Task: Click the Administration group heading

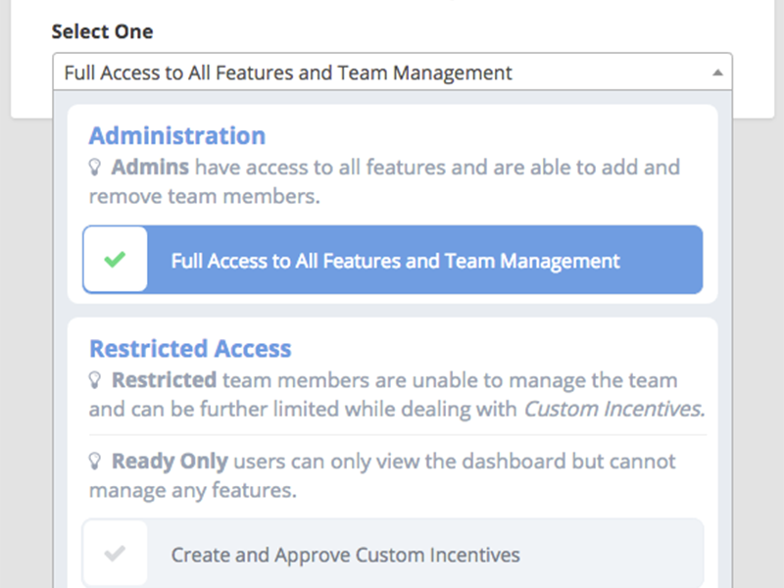Action: click(177, 136)
